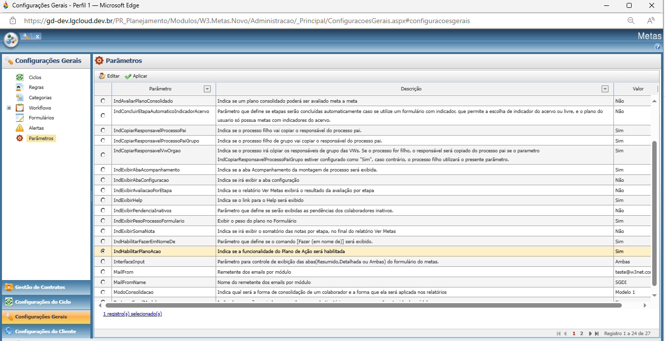Click the Alertas warning icon

[x=20, y=128]
